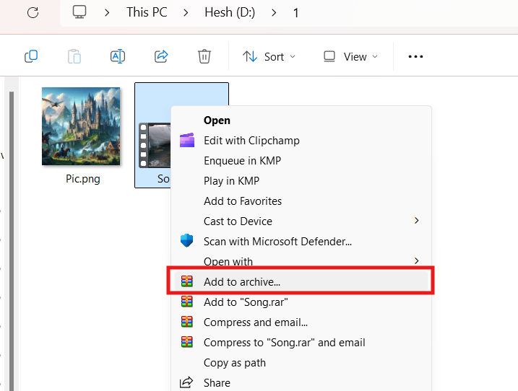Open the View dropdown
This screenshot has height=391, width=518.
pos(350,56)
